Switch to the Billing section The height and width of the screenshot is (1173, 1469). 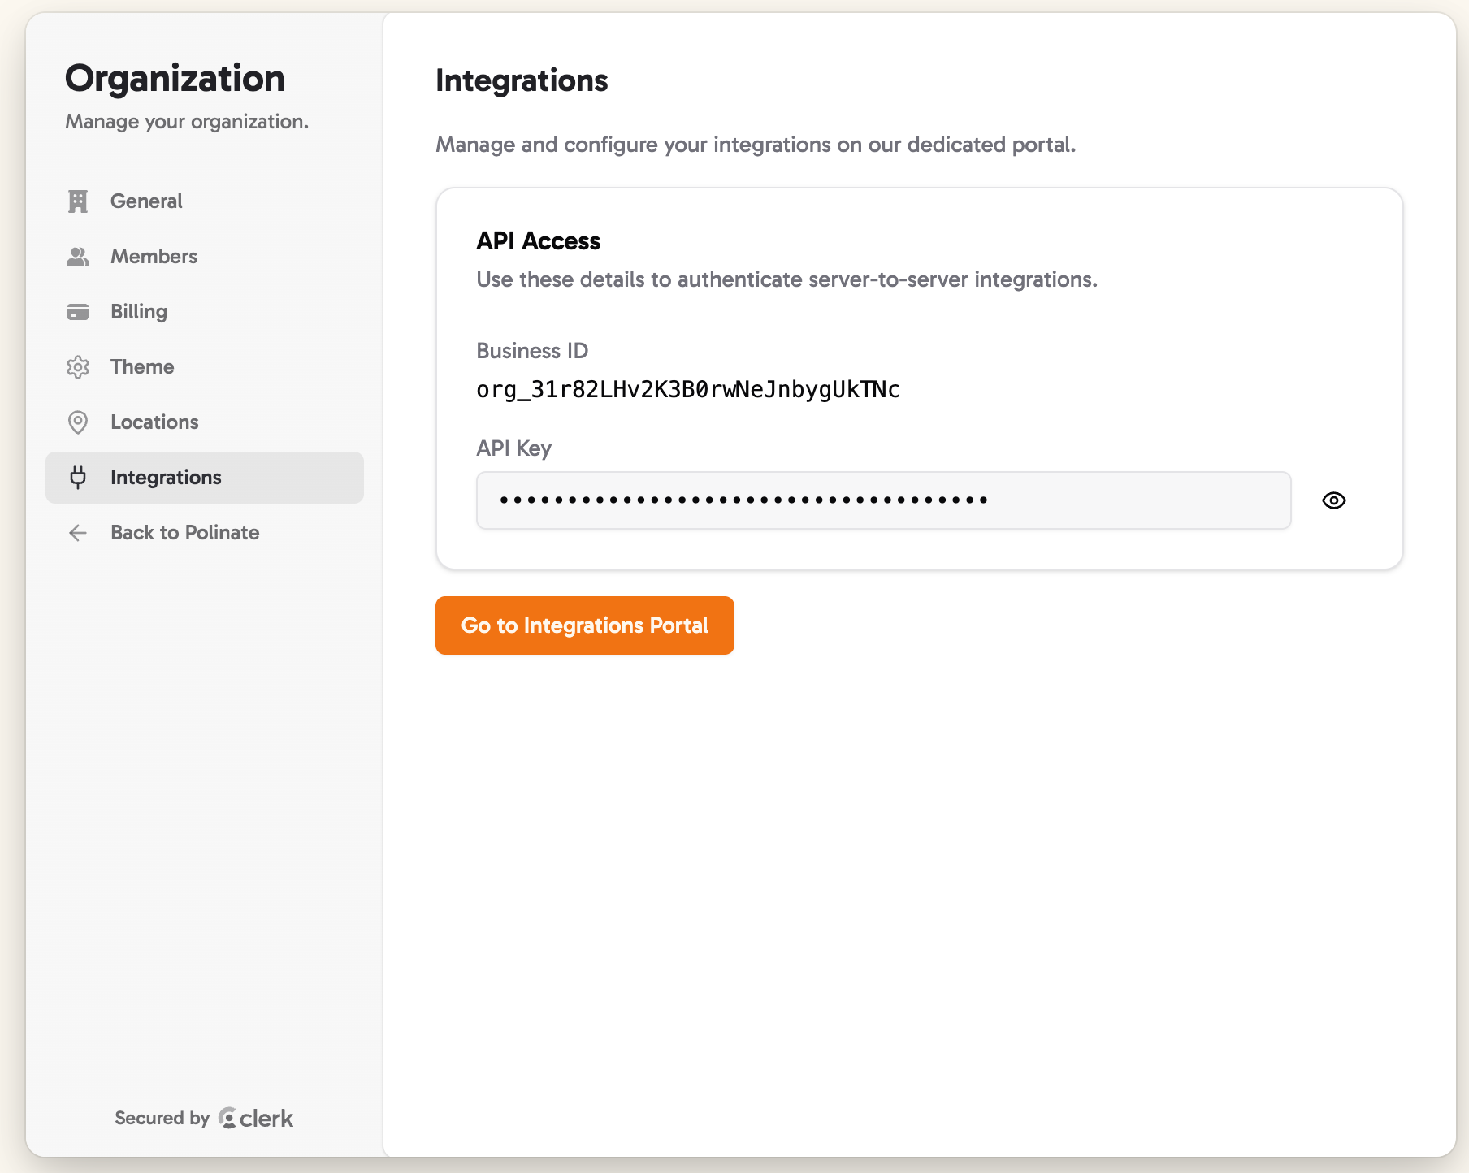click(138, 311)
